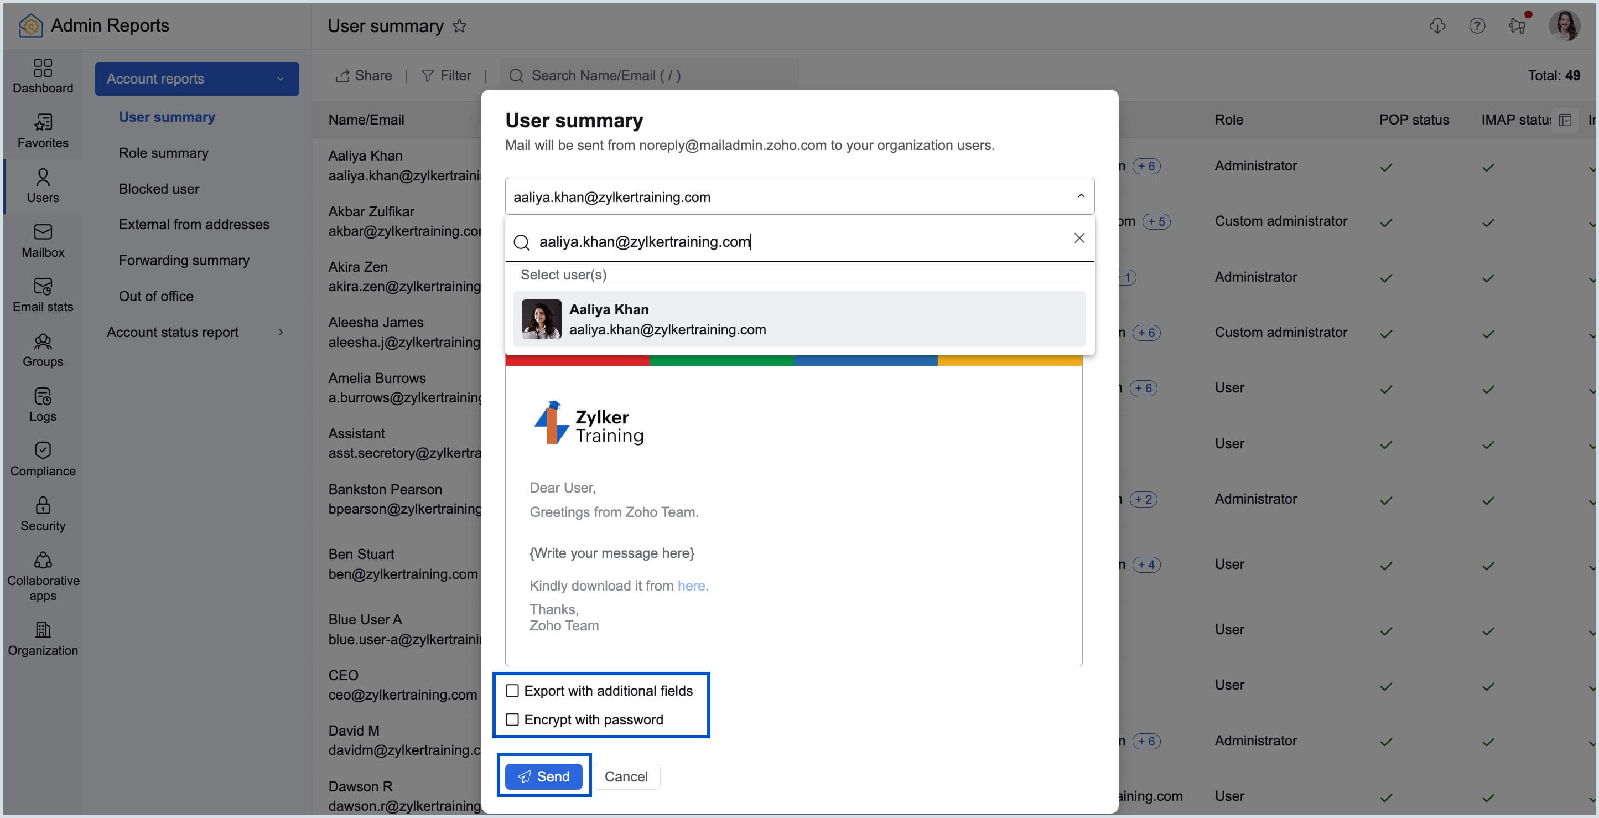Click the 'here' download link
This screenshot has height=818, width=1599.
click(x=691, y=586)
